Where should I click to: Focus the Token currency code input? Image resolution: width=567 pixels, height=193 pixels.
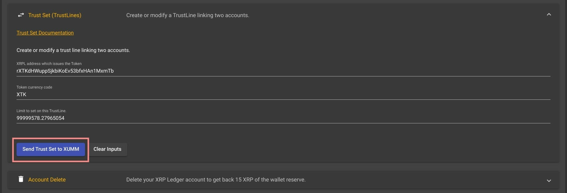(x=283, y=94)
